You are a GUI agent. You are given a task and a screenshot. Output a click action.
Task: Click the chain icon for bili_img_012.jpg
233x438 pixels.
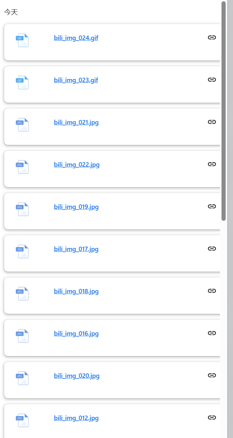(212, 418)
